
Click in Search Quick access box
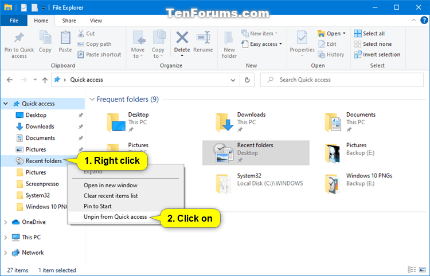click(x=342, y=80)
